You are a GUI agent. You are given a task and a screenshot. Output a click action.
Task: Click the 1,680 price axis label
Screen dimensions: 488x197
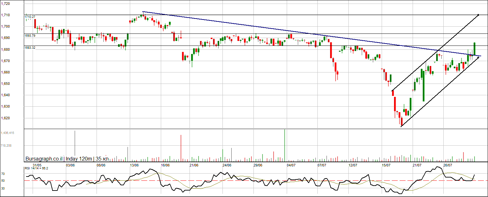[6, 49]
